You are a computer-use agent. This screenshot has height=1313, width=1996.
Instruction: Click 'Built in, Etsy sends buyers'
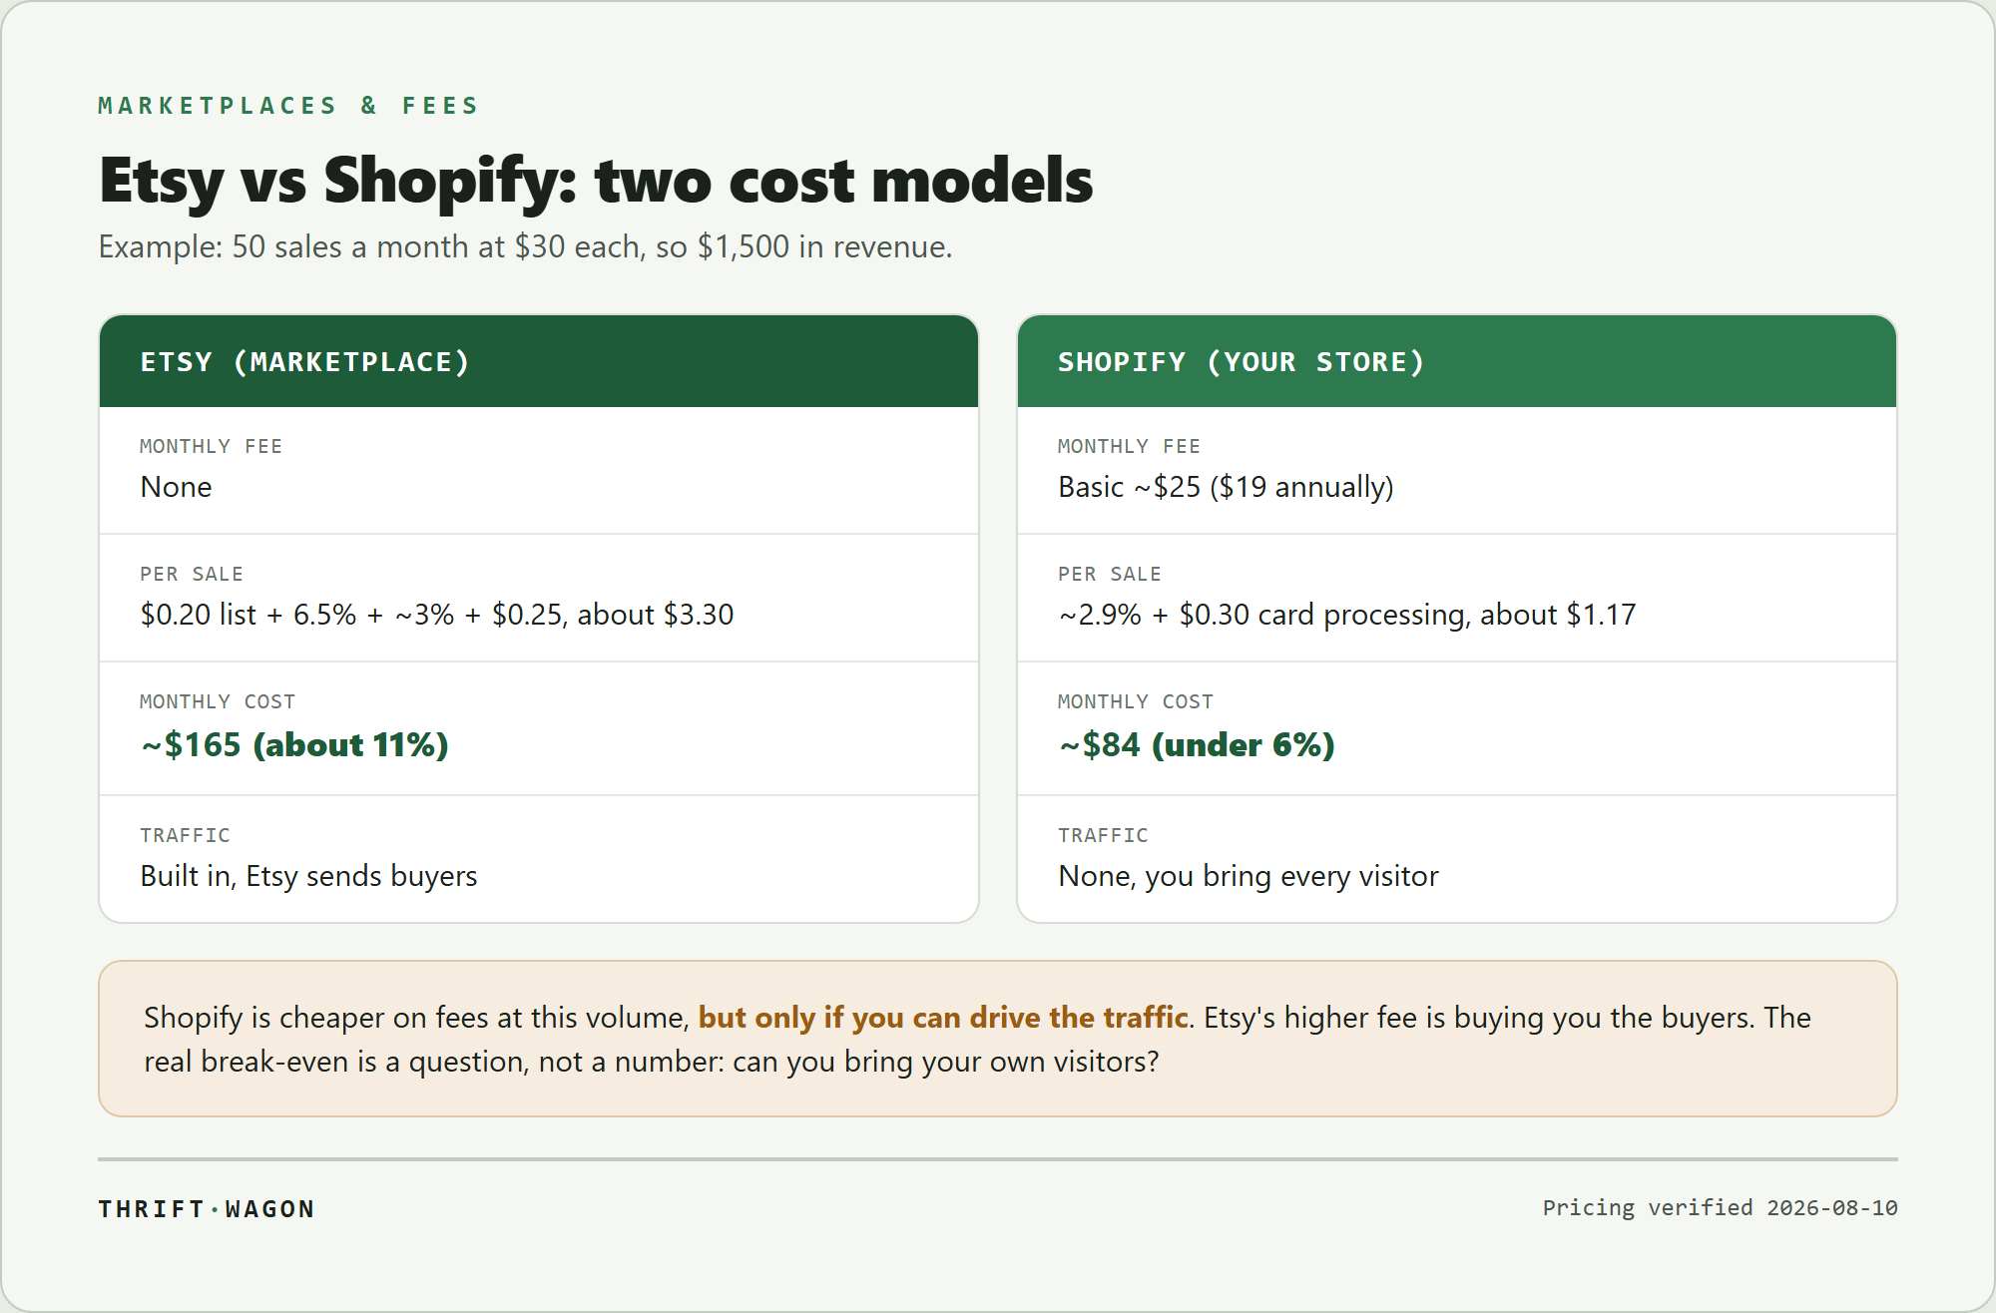point(308,876)
